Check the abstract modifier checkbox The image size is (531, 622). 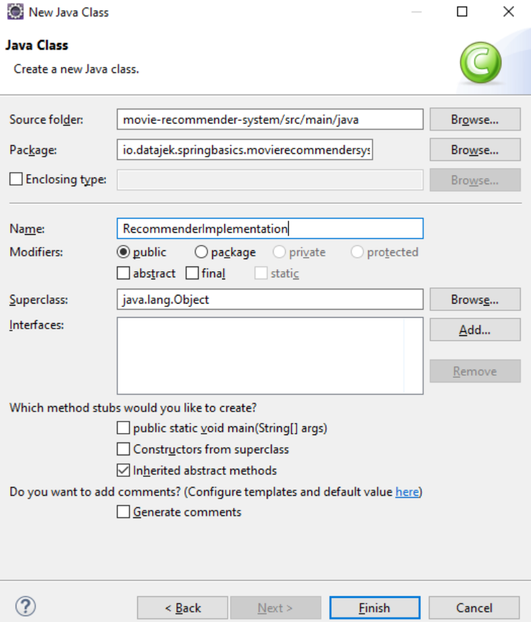pyautogui.click(x=123, y=273)
